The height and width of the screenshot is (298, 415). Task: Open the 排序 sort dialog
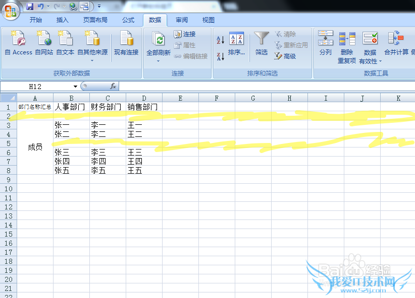(236, 43)
